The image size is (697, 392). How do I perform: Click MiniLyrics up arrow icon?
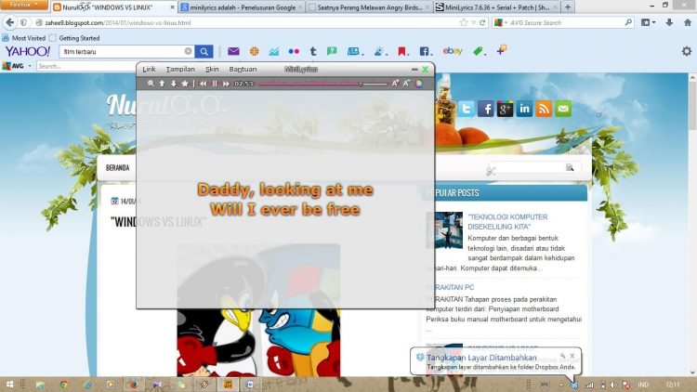(x=162, y=84)
